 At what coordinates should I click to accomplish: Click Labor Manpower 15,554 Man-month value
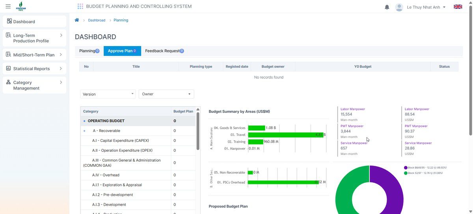[346, 114]
